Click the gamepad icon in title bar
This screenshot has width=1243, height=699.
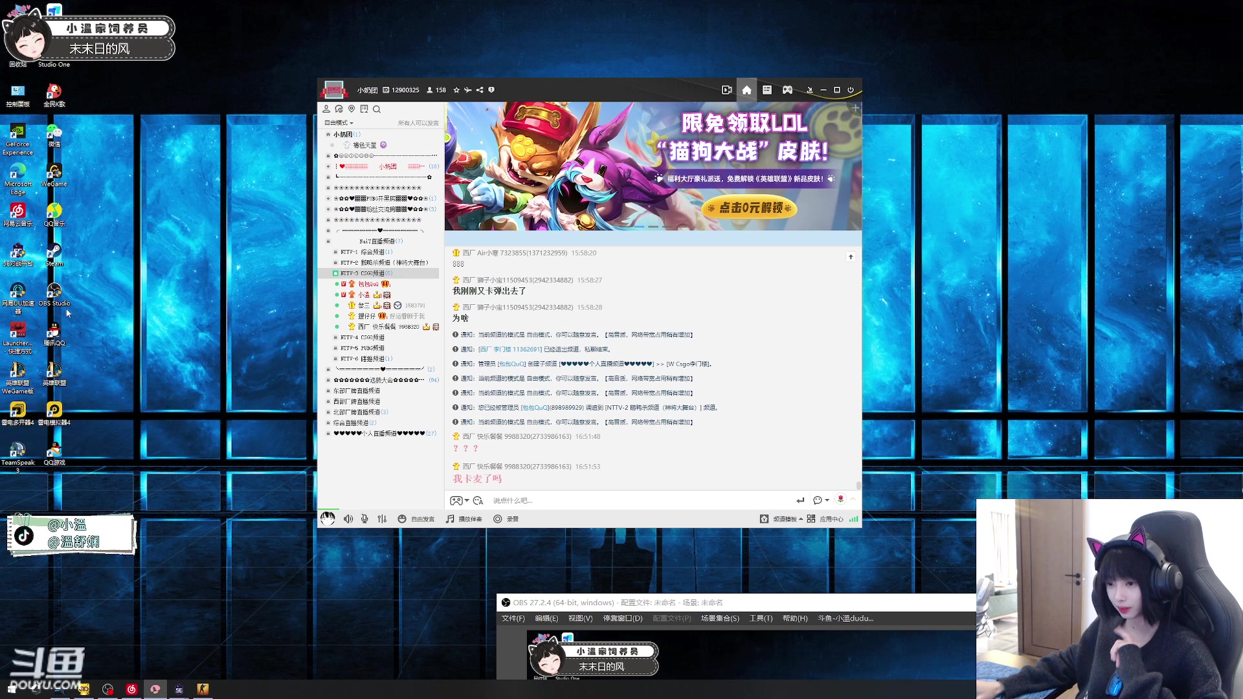coord(787,90)
